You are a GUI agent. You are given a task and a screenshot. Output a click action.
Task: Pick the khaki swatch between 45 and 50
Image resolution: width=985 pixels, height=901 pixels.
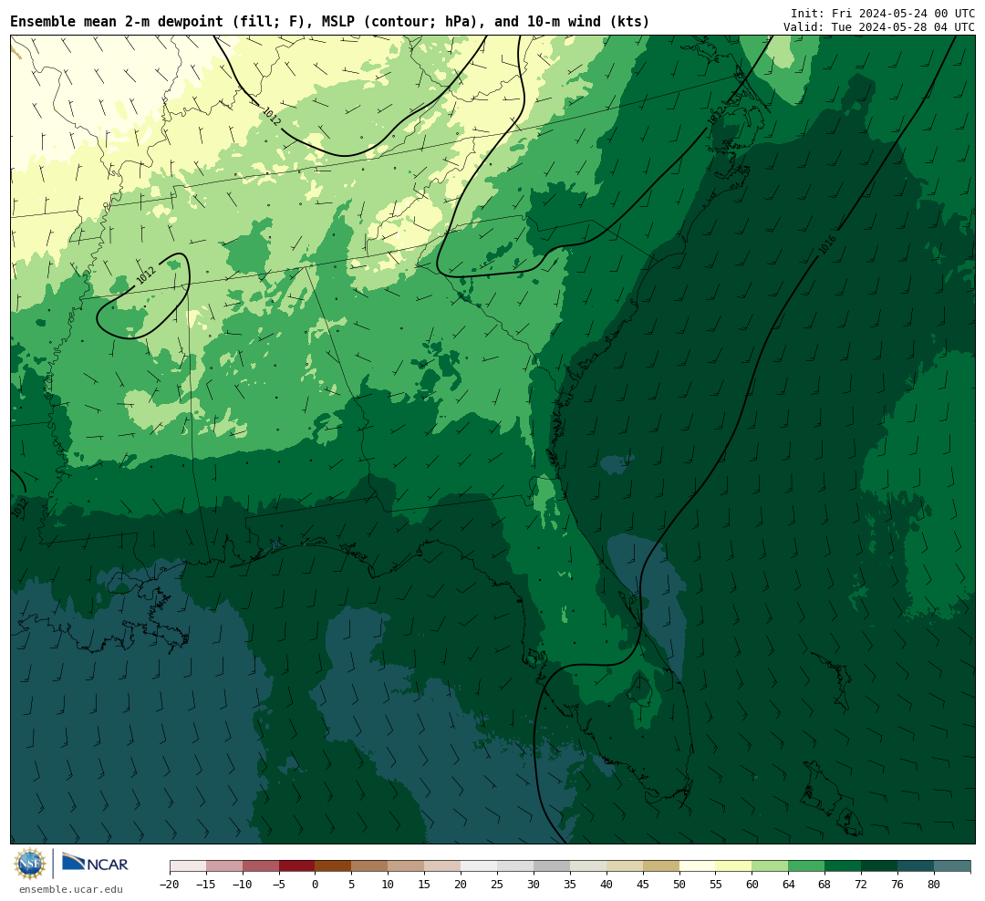661,866
